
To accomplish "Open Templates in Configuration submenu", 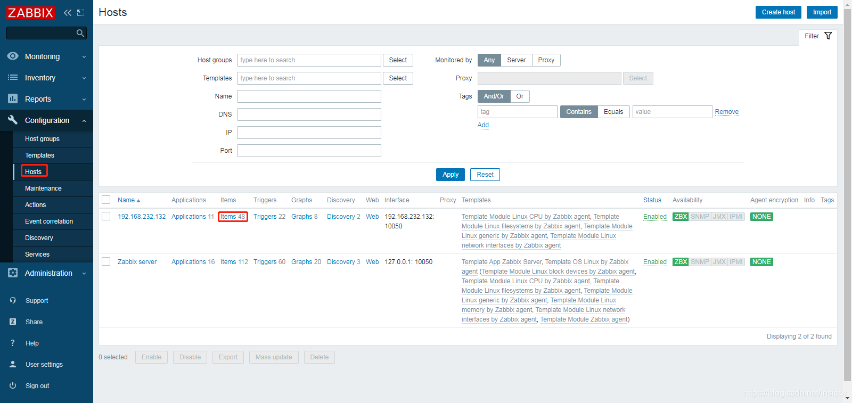I will (39, 155).
